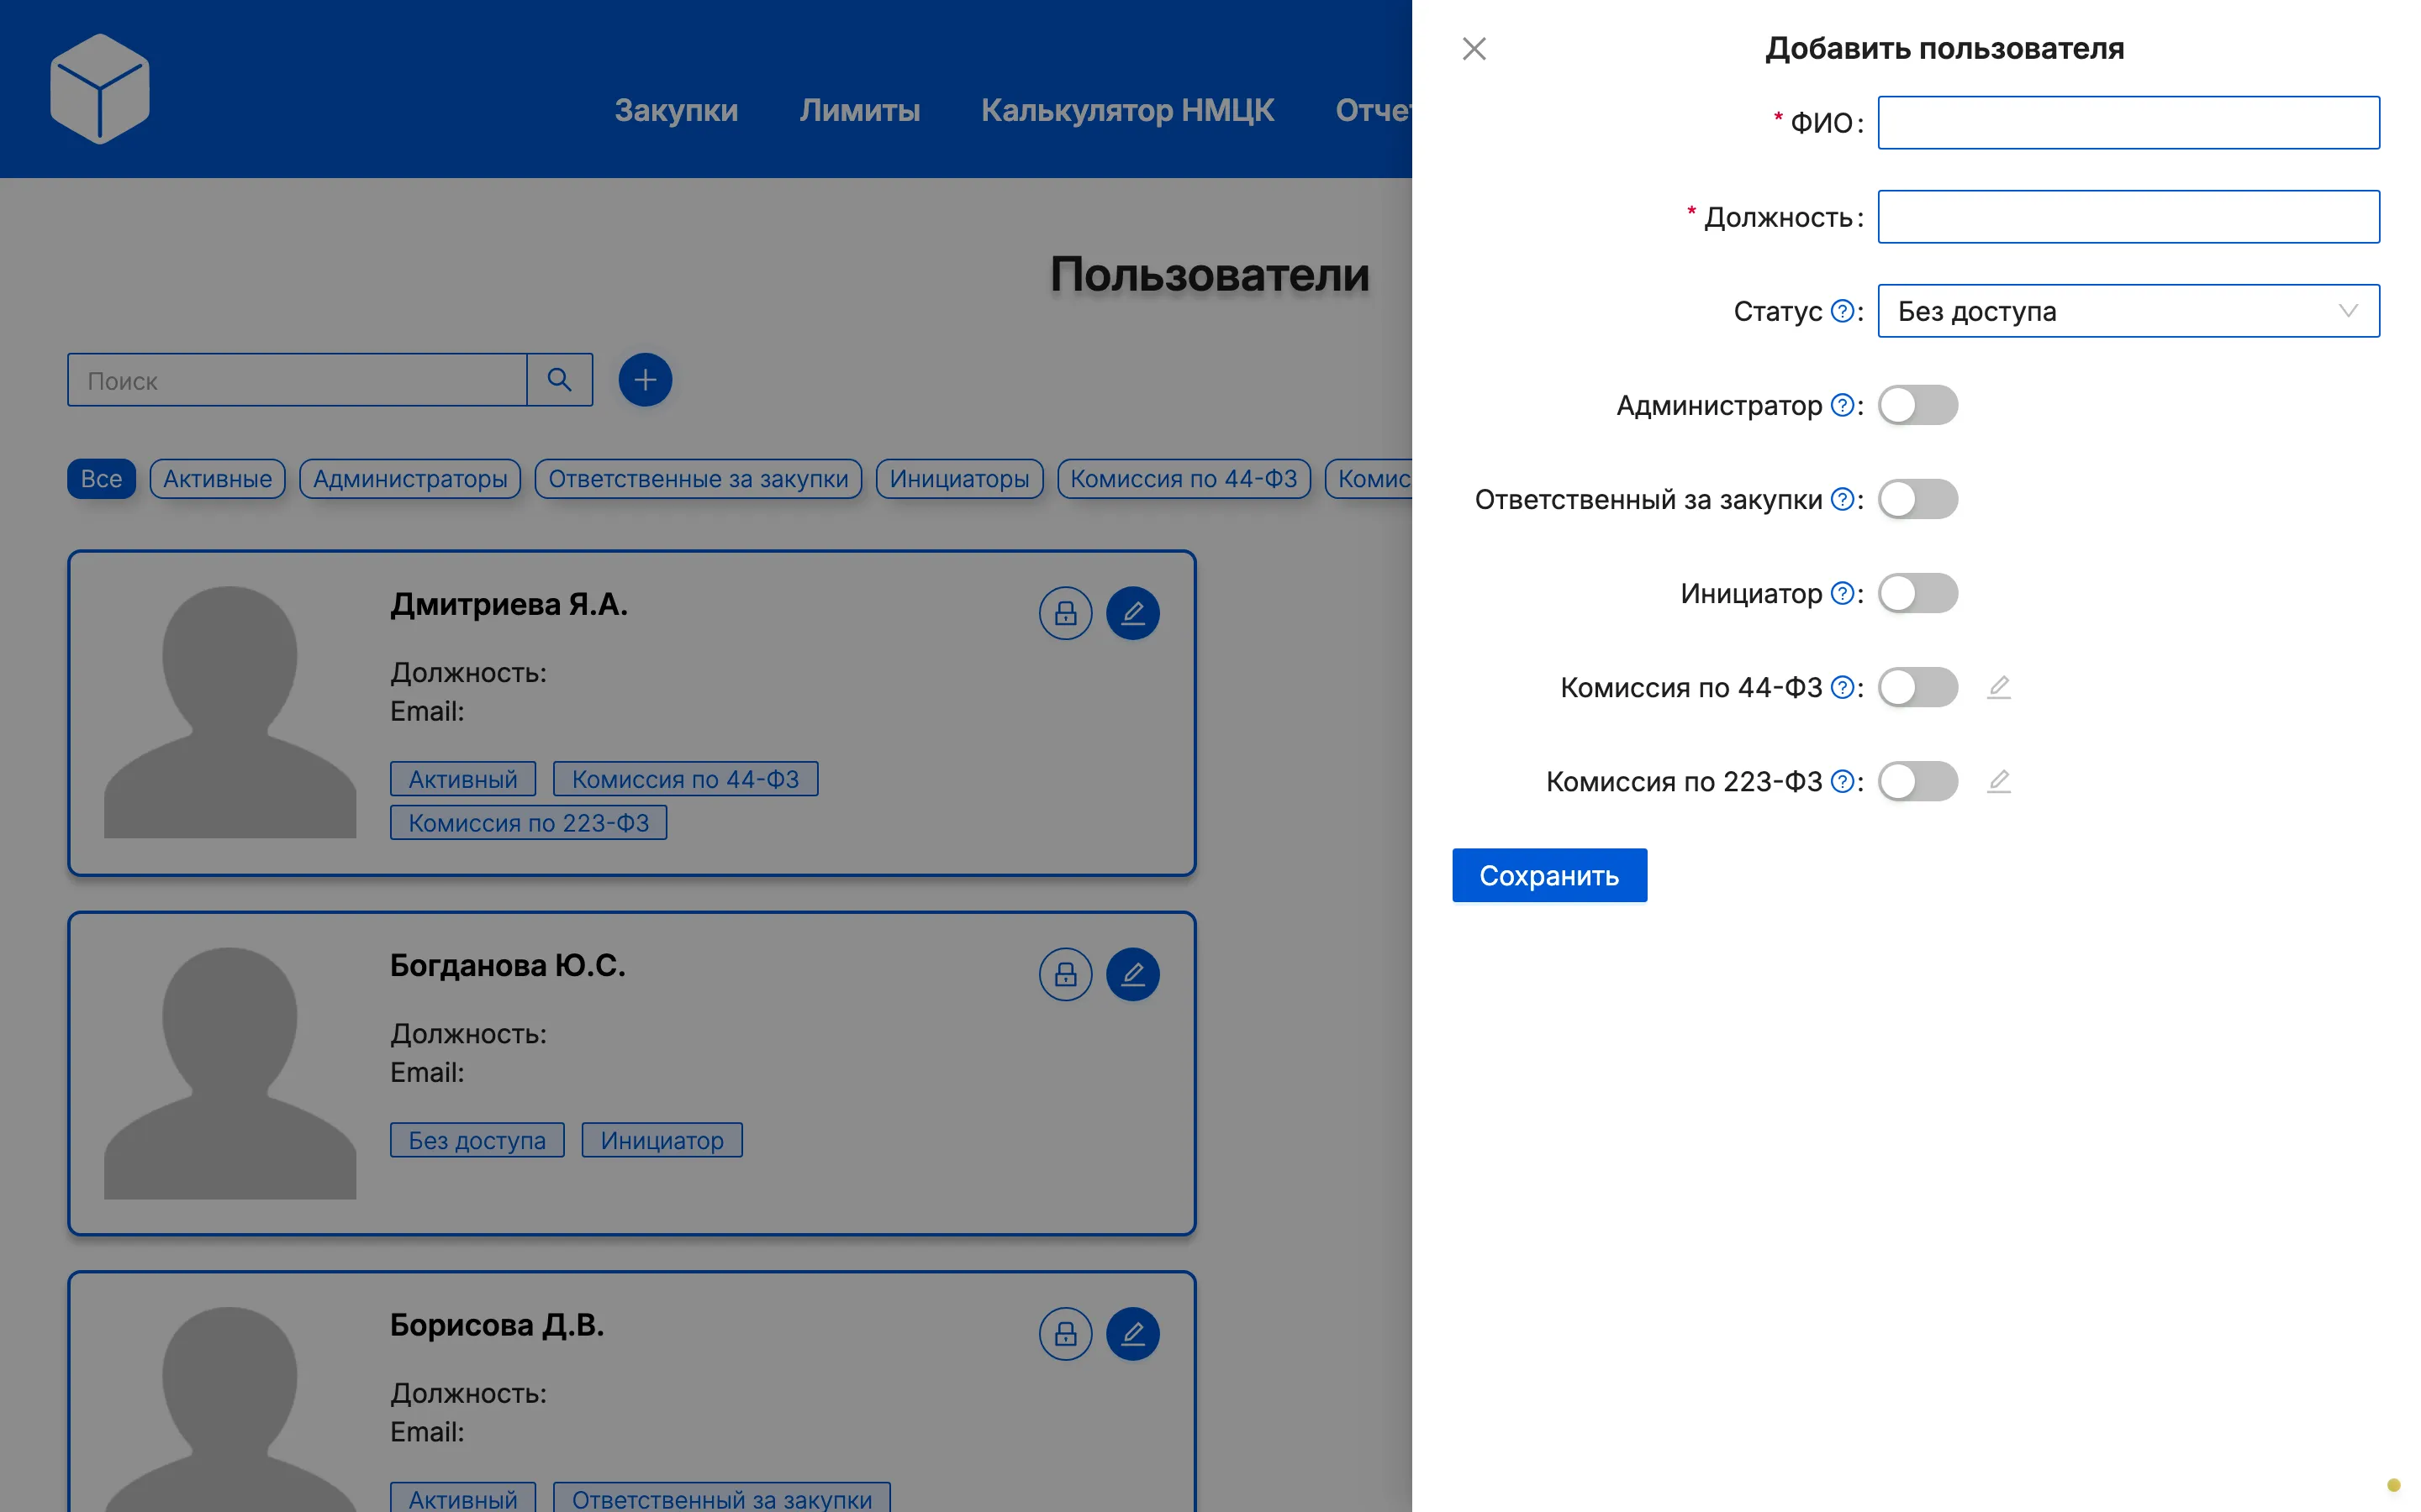Click the Добавить пользователя panel title
This screenshot has height=1512, width=2421.
[1944, 48]
